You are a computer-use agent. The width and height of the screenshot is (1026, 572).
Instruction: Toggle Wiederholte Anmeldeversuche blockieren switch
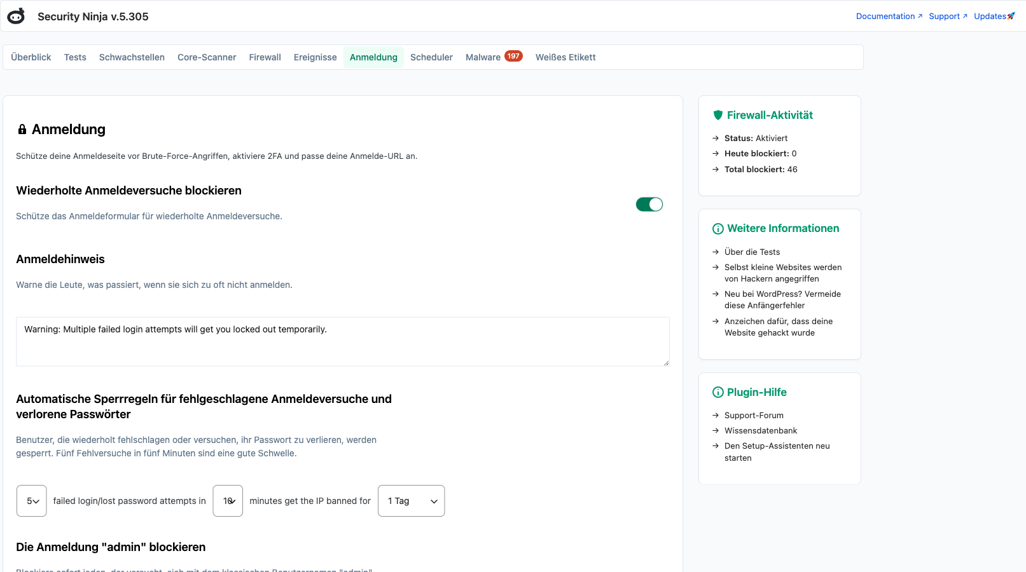[x=649, y=204]
